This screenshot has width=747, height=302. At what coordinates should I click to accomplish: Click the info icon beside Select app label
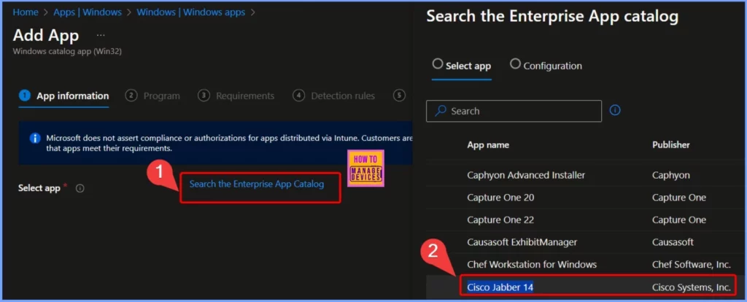point(80,188)
